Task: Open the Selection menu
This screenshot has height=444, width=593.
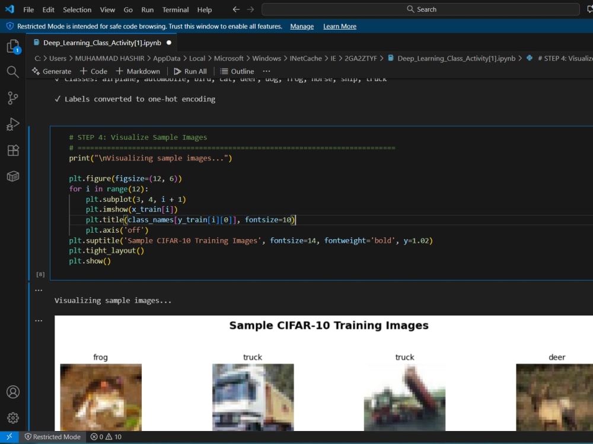Action: (x=77, y=10)
